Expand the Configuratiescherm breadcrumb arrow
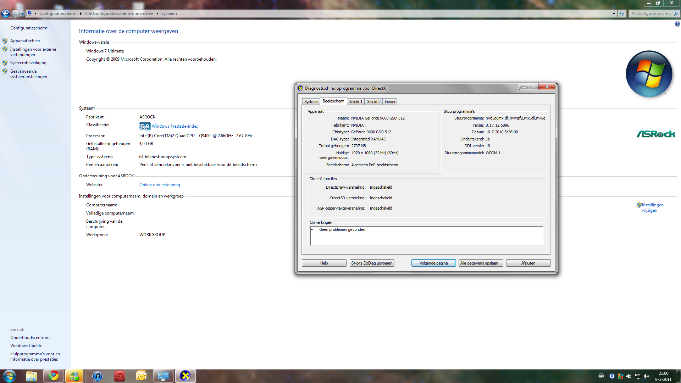The image size is (681, 383). click(x=81, y=13)
